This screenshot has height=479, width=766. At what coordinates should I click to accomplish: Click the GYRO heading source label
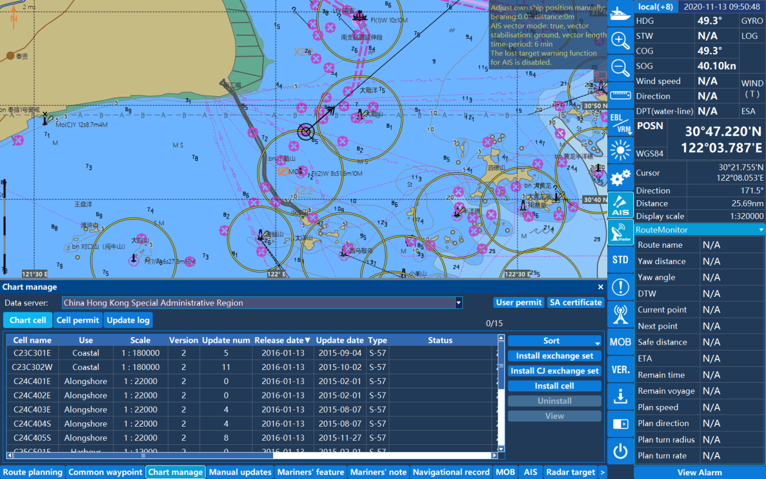pos(752,21)
